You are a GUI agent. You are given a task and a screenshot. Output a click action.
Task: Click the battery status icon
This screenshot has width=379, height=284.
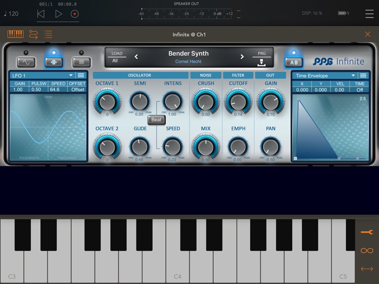(x=344, y=13)
